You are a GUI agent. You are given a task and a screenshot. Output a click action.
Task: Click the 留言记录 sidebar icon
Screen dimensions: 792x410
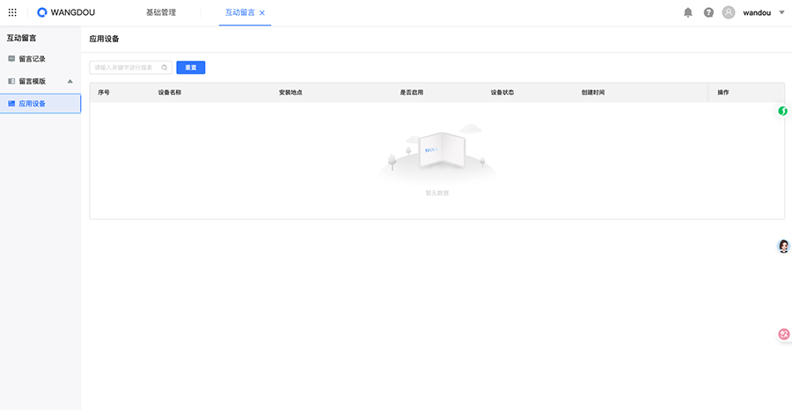pyautogui.click(x=11, y=59)
